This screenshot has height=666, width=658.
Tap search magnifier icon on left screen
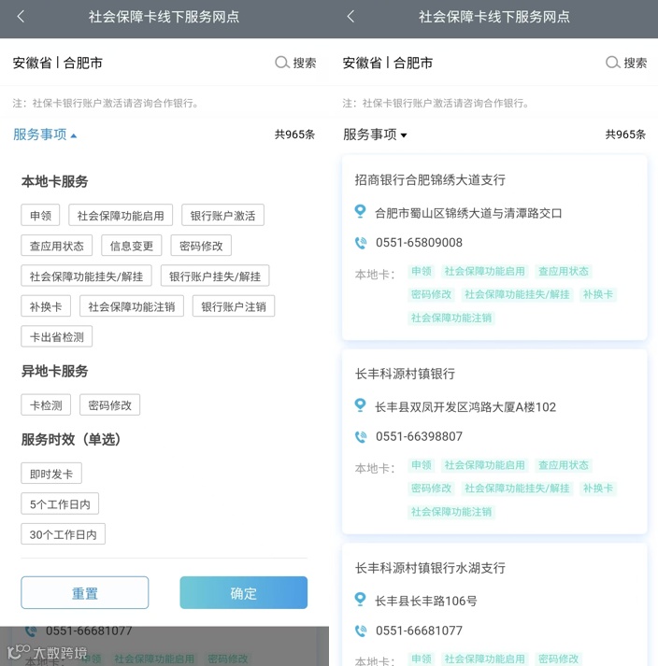pos(281,63)
